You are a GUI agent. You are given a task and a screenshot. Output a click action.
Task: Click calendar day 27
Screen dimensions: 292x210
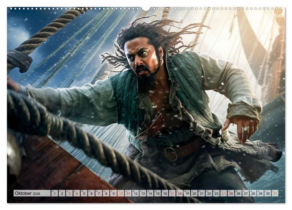246,193
